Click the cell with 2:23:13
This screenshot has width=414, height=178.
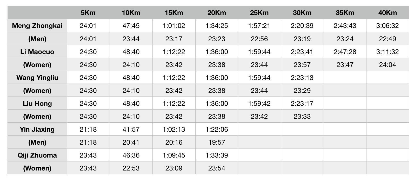tap(302, 77)
